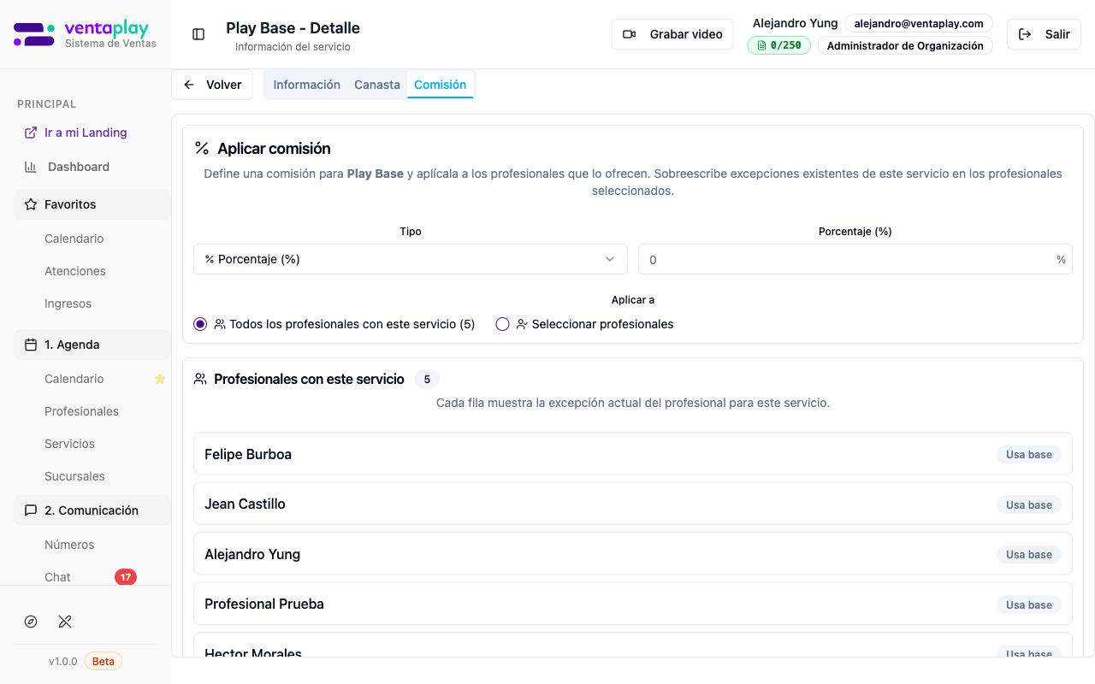Select Todos los profesionales con este servicio
This screenshot has height=684, width=1095.
point(200,324)
